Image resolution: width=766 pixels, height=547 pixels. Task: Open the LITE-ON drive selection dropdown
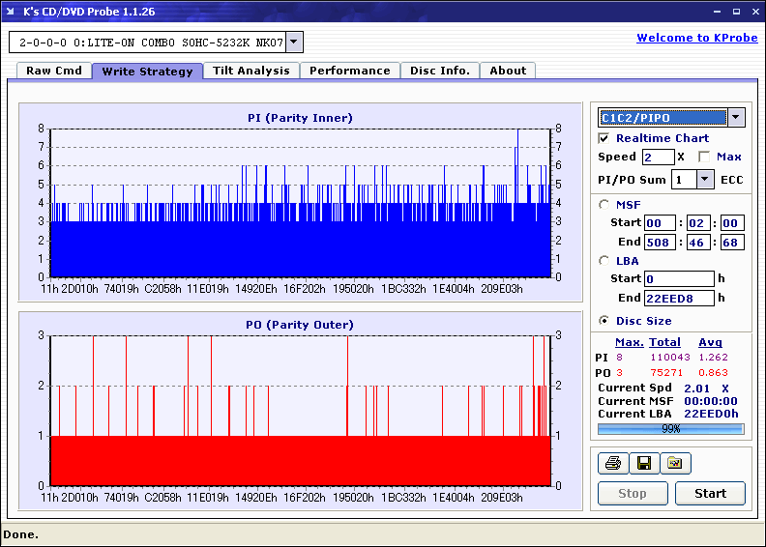(x=295, y=43)
